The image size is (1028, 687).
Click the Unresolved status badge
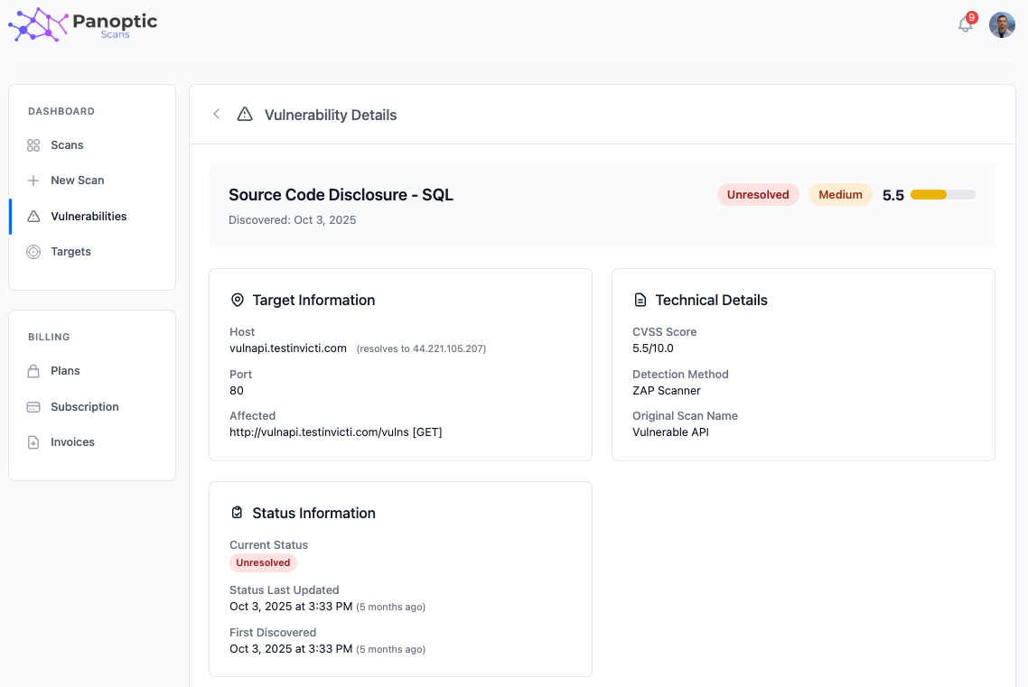pyautogui.click(x=758, y=194)
